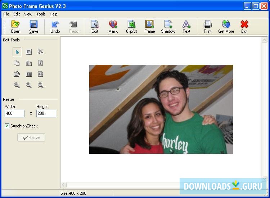This screenshot has height=198, width=270.
Task: Select the Frame tool
Action: point(149,27)
